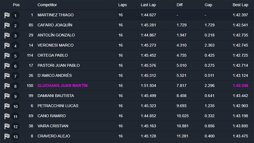Screen dimensions: 254x143
Task: Click the checkered flag next to Eluchans
Action: click(x=7, y=86)
